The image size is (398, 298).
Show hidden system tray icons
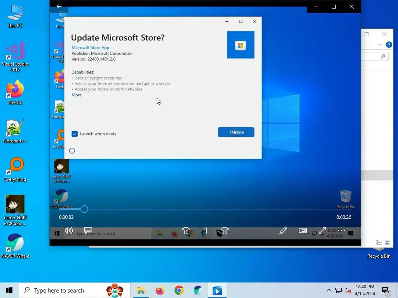tap(329, 290)
